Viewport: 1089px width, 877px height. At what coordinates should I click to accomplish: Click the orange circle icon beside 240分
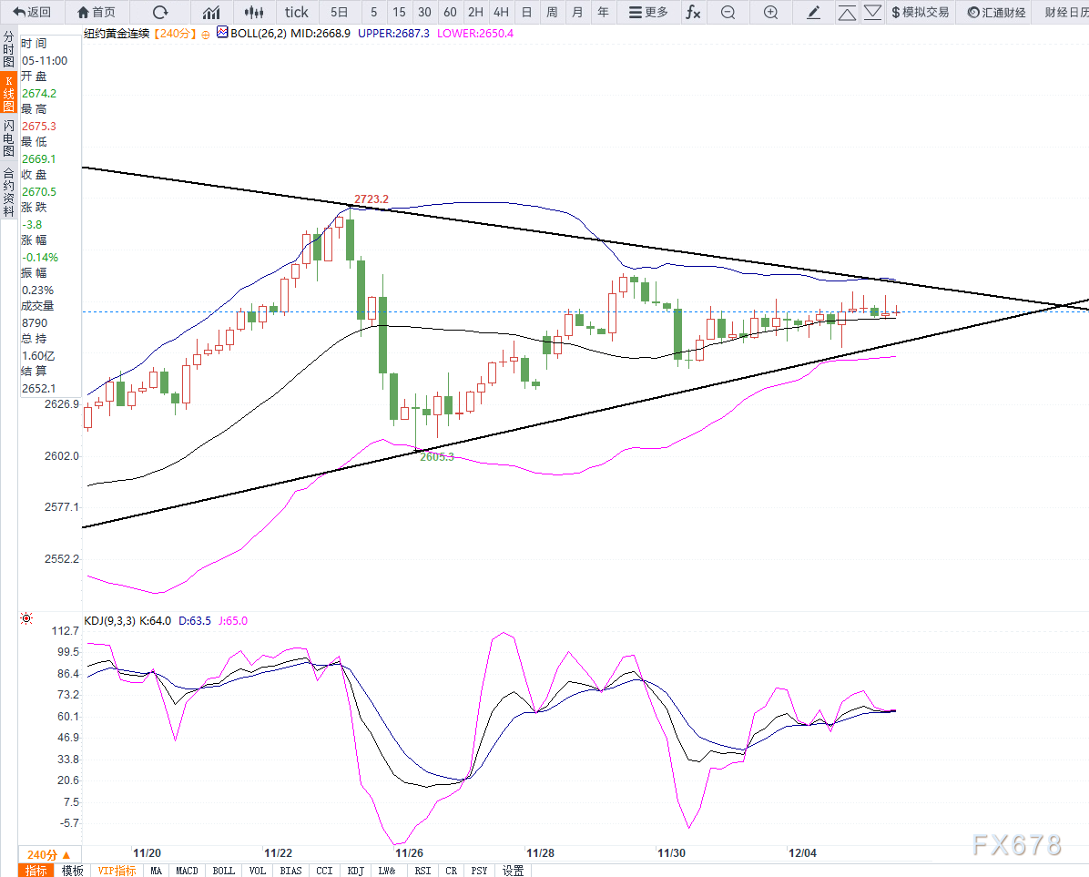pyautogui.click(x=205, y=34)
